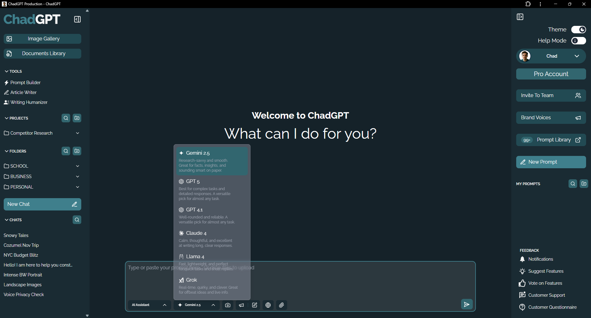Open the Pro Account page
Viewport: 591px width, 318px height.
pyautogui.click(x=551, y=74)
